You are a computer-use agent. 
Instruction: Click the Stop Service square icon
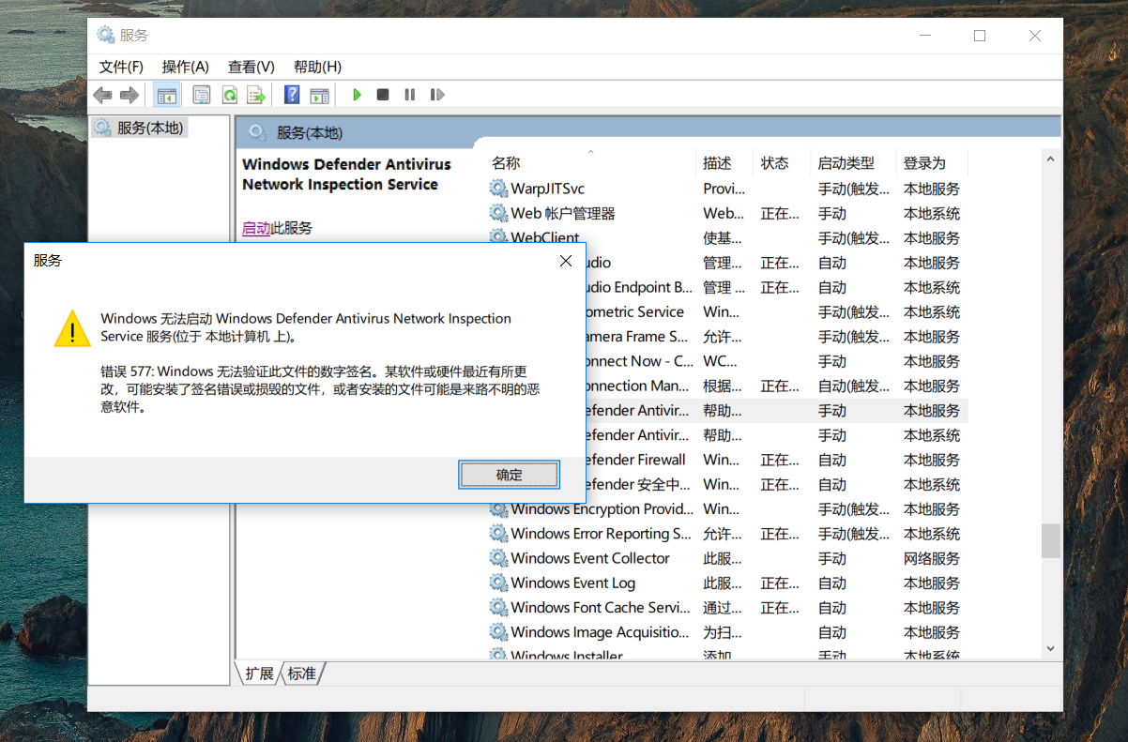(x=383, y=95)
